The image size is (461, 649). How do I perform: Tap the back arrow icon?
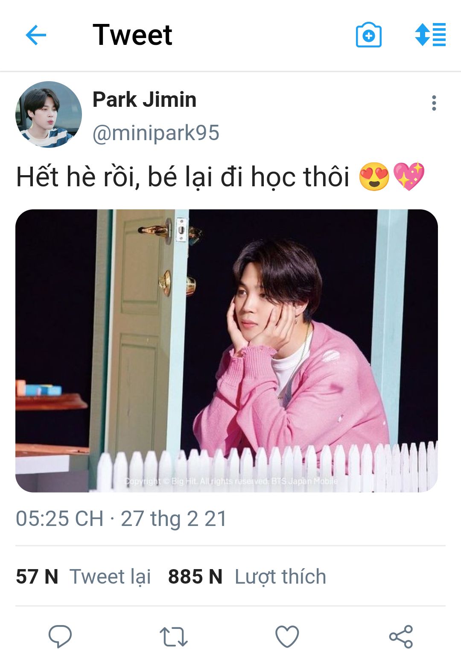coord(36,35)
